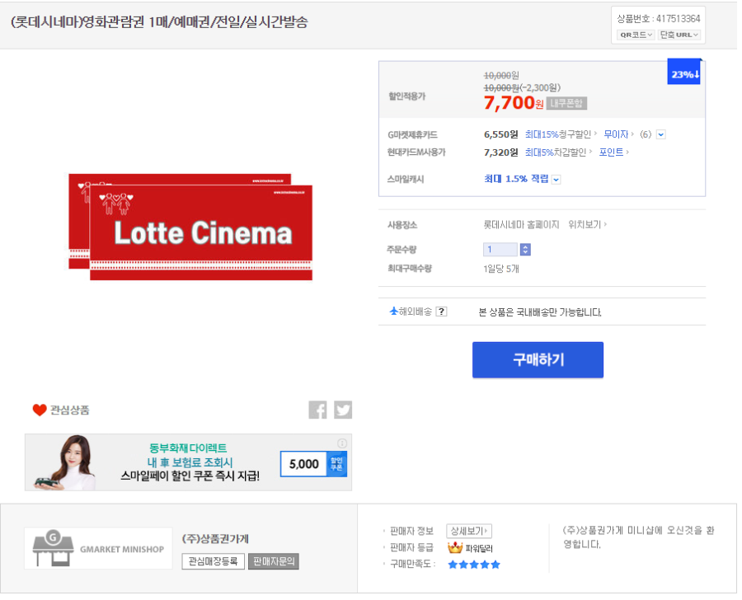This screenshot has height=600, width=742.
Task: Click the 본 상품은 국내배송만 가능합니다 notice
Action: click(540, 312)
